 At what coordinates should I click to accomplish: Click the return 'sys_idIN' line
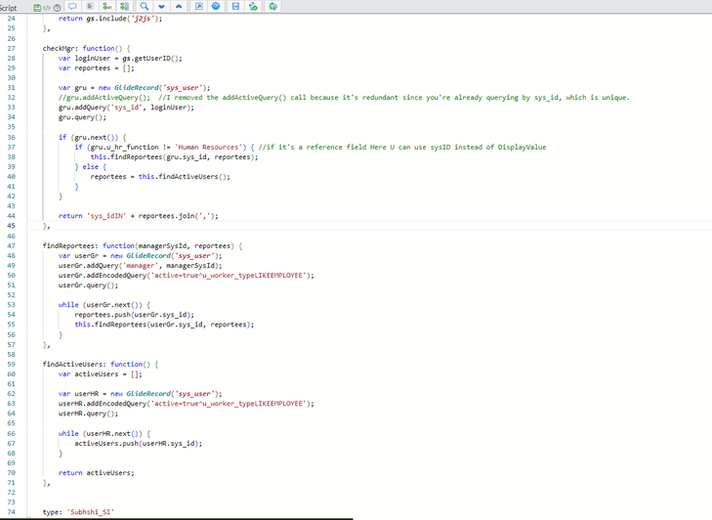tap(139, 216)
